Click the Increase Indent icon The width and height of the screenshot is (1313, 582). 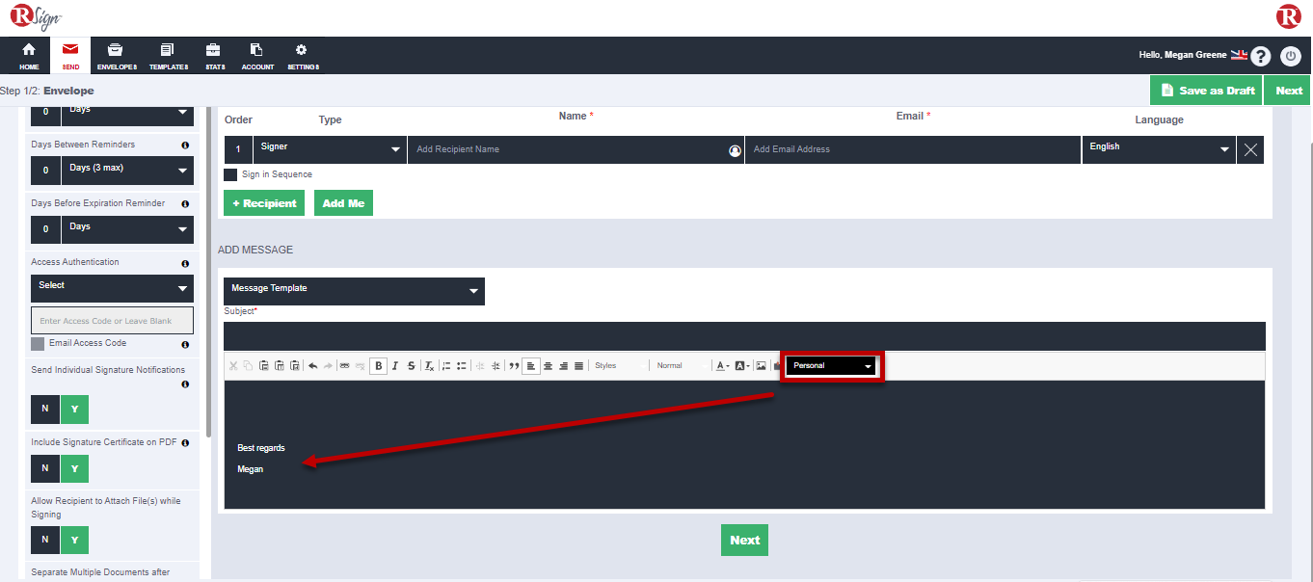pyautogui.click(x=496, y=365)
